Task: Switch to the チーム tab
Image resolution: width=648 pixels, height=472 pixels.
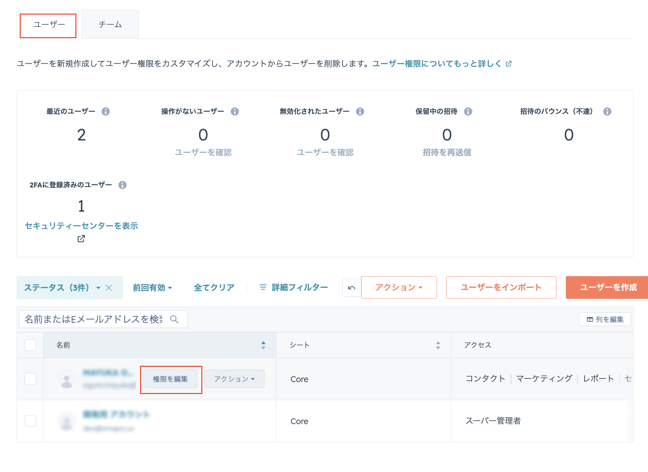Action: (x=110, y=25)
